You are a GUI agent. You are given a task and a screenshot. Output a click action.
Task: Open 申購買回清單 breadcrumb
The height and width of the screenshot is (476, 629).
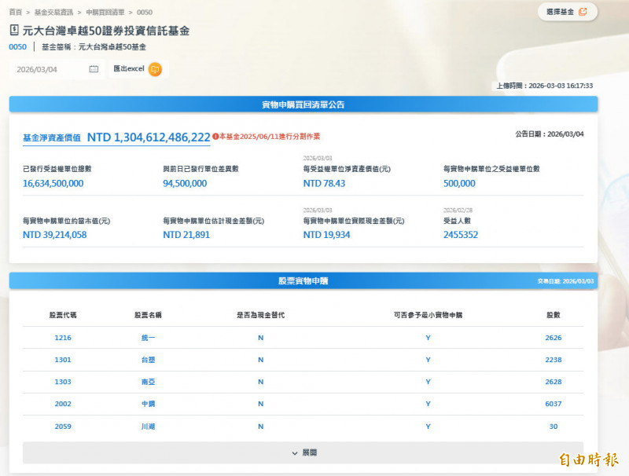pos(105,13)
